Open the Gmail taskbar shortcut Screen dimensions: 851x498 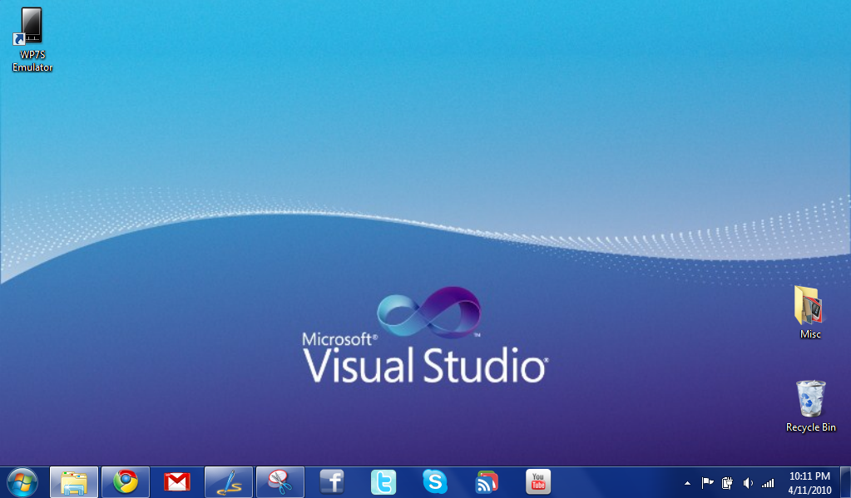click(x=177, y=481)
